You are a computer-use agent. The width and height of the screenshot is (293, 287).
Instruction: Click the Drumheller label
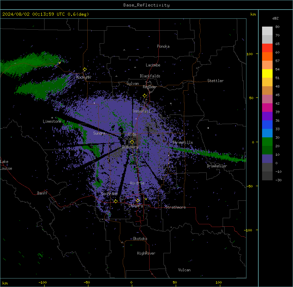(217, 166)
